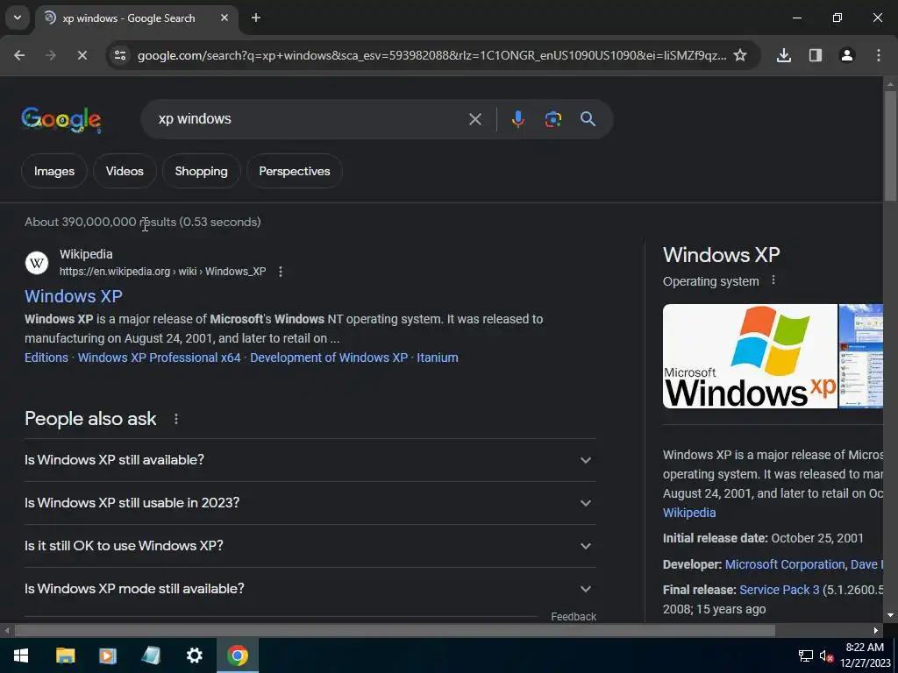The height and width of the screenshot is (673, 898).
Task: Click the vertical scrollbar thumb
Action: (890, 146)
